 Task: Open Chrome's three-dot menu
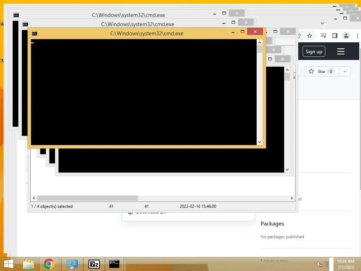[357, 36]
